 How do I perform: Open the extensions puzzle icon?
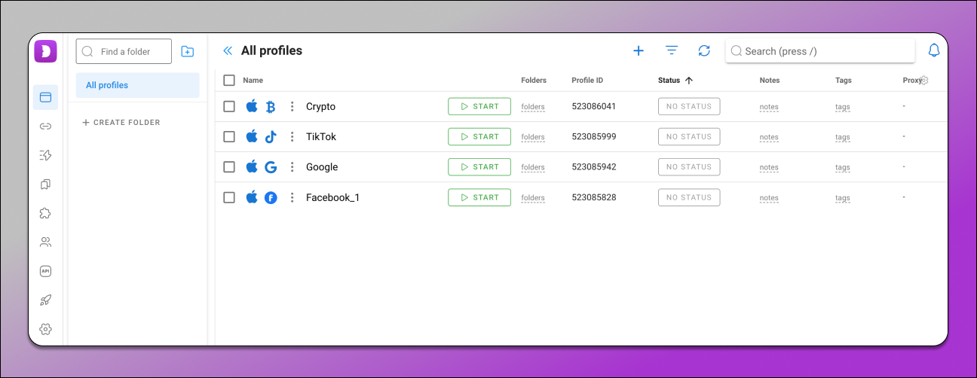click(x=45, y=213)
